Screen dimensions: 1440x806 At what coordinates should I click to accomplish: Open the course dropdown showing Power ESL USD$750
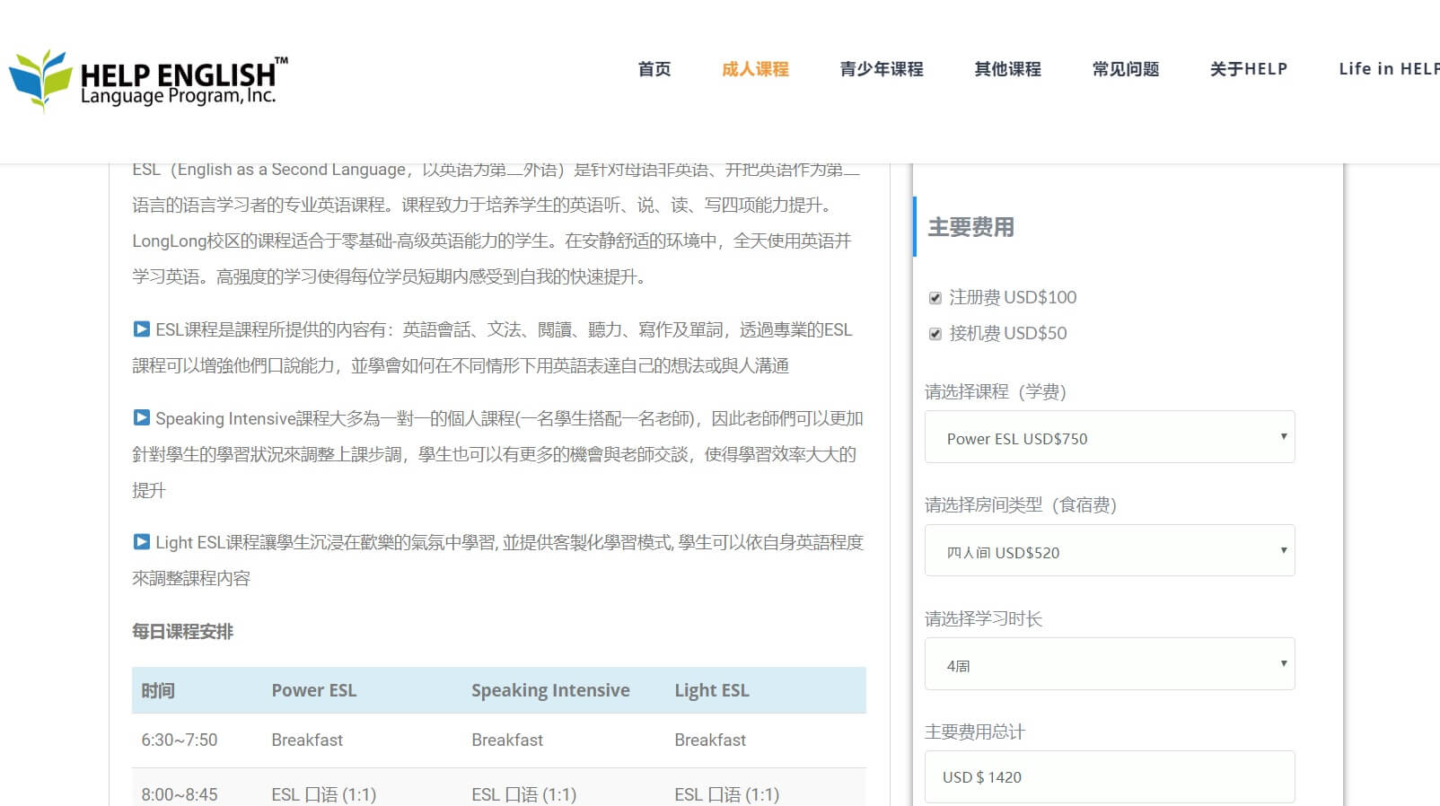1109,438
